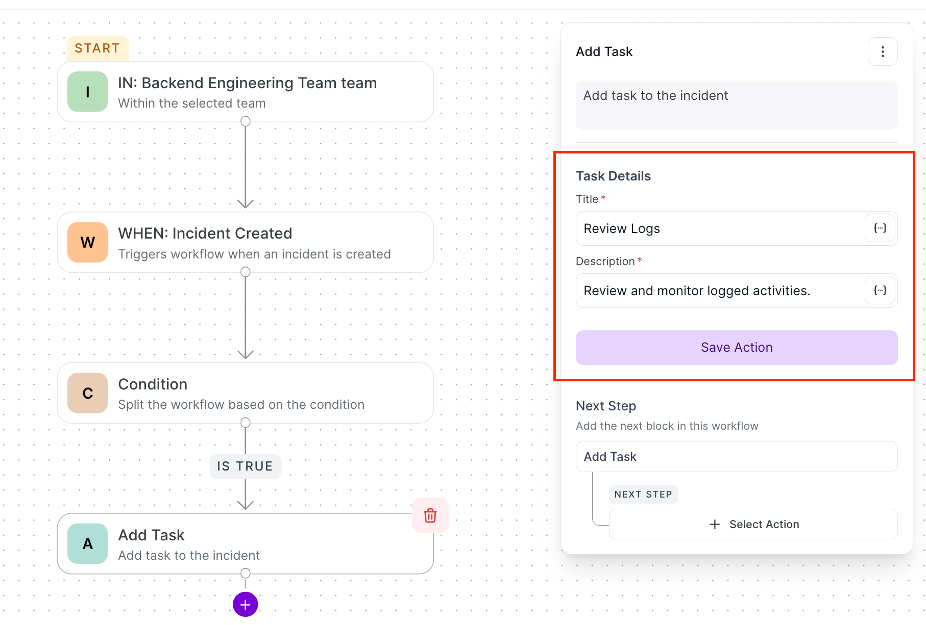Select the teal A action icon

tap(88, 543)
